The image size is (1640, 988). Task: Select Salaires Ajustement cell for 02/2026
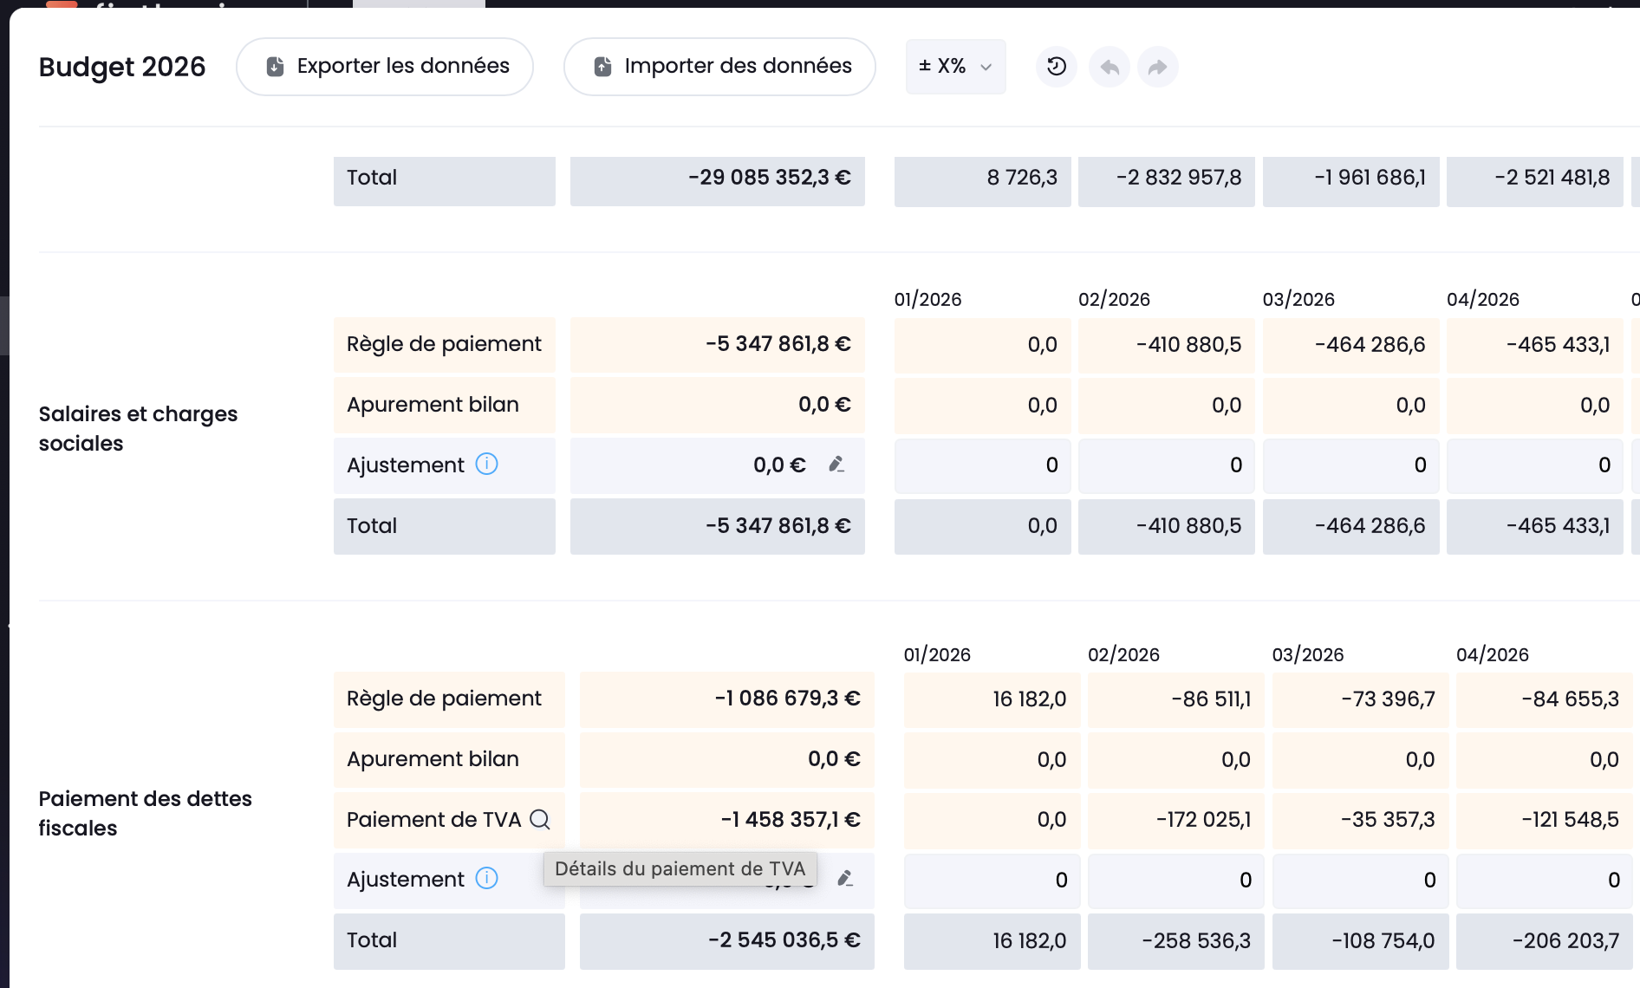pyautogui.click(x=1167, y=465)
